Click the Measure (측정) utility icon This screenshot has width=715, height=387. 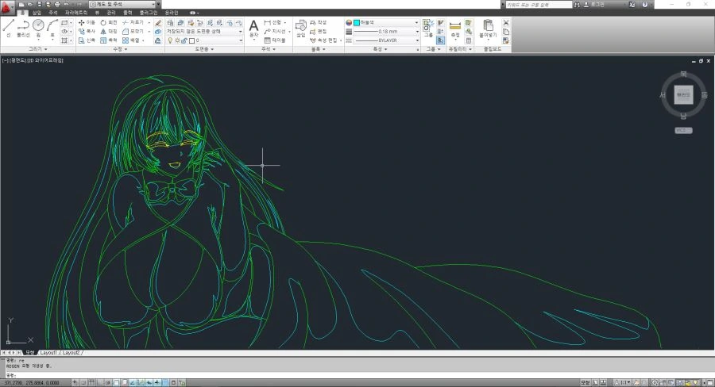pyautogui.click(x=454, y=29)
